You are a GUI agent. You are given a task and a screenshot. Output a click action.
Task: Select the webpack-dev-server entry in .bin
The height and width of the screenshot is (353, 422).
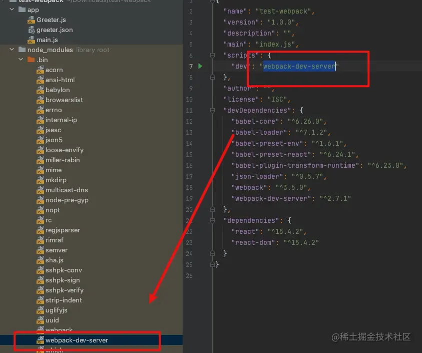point(77,340)
